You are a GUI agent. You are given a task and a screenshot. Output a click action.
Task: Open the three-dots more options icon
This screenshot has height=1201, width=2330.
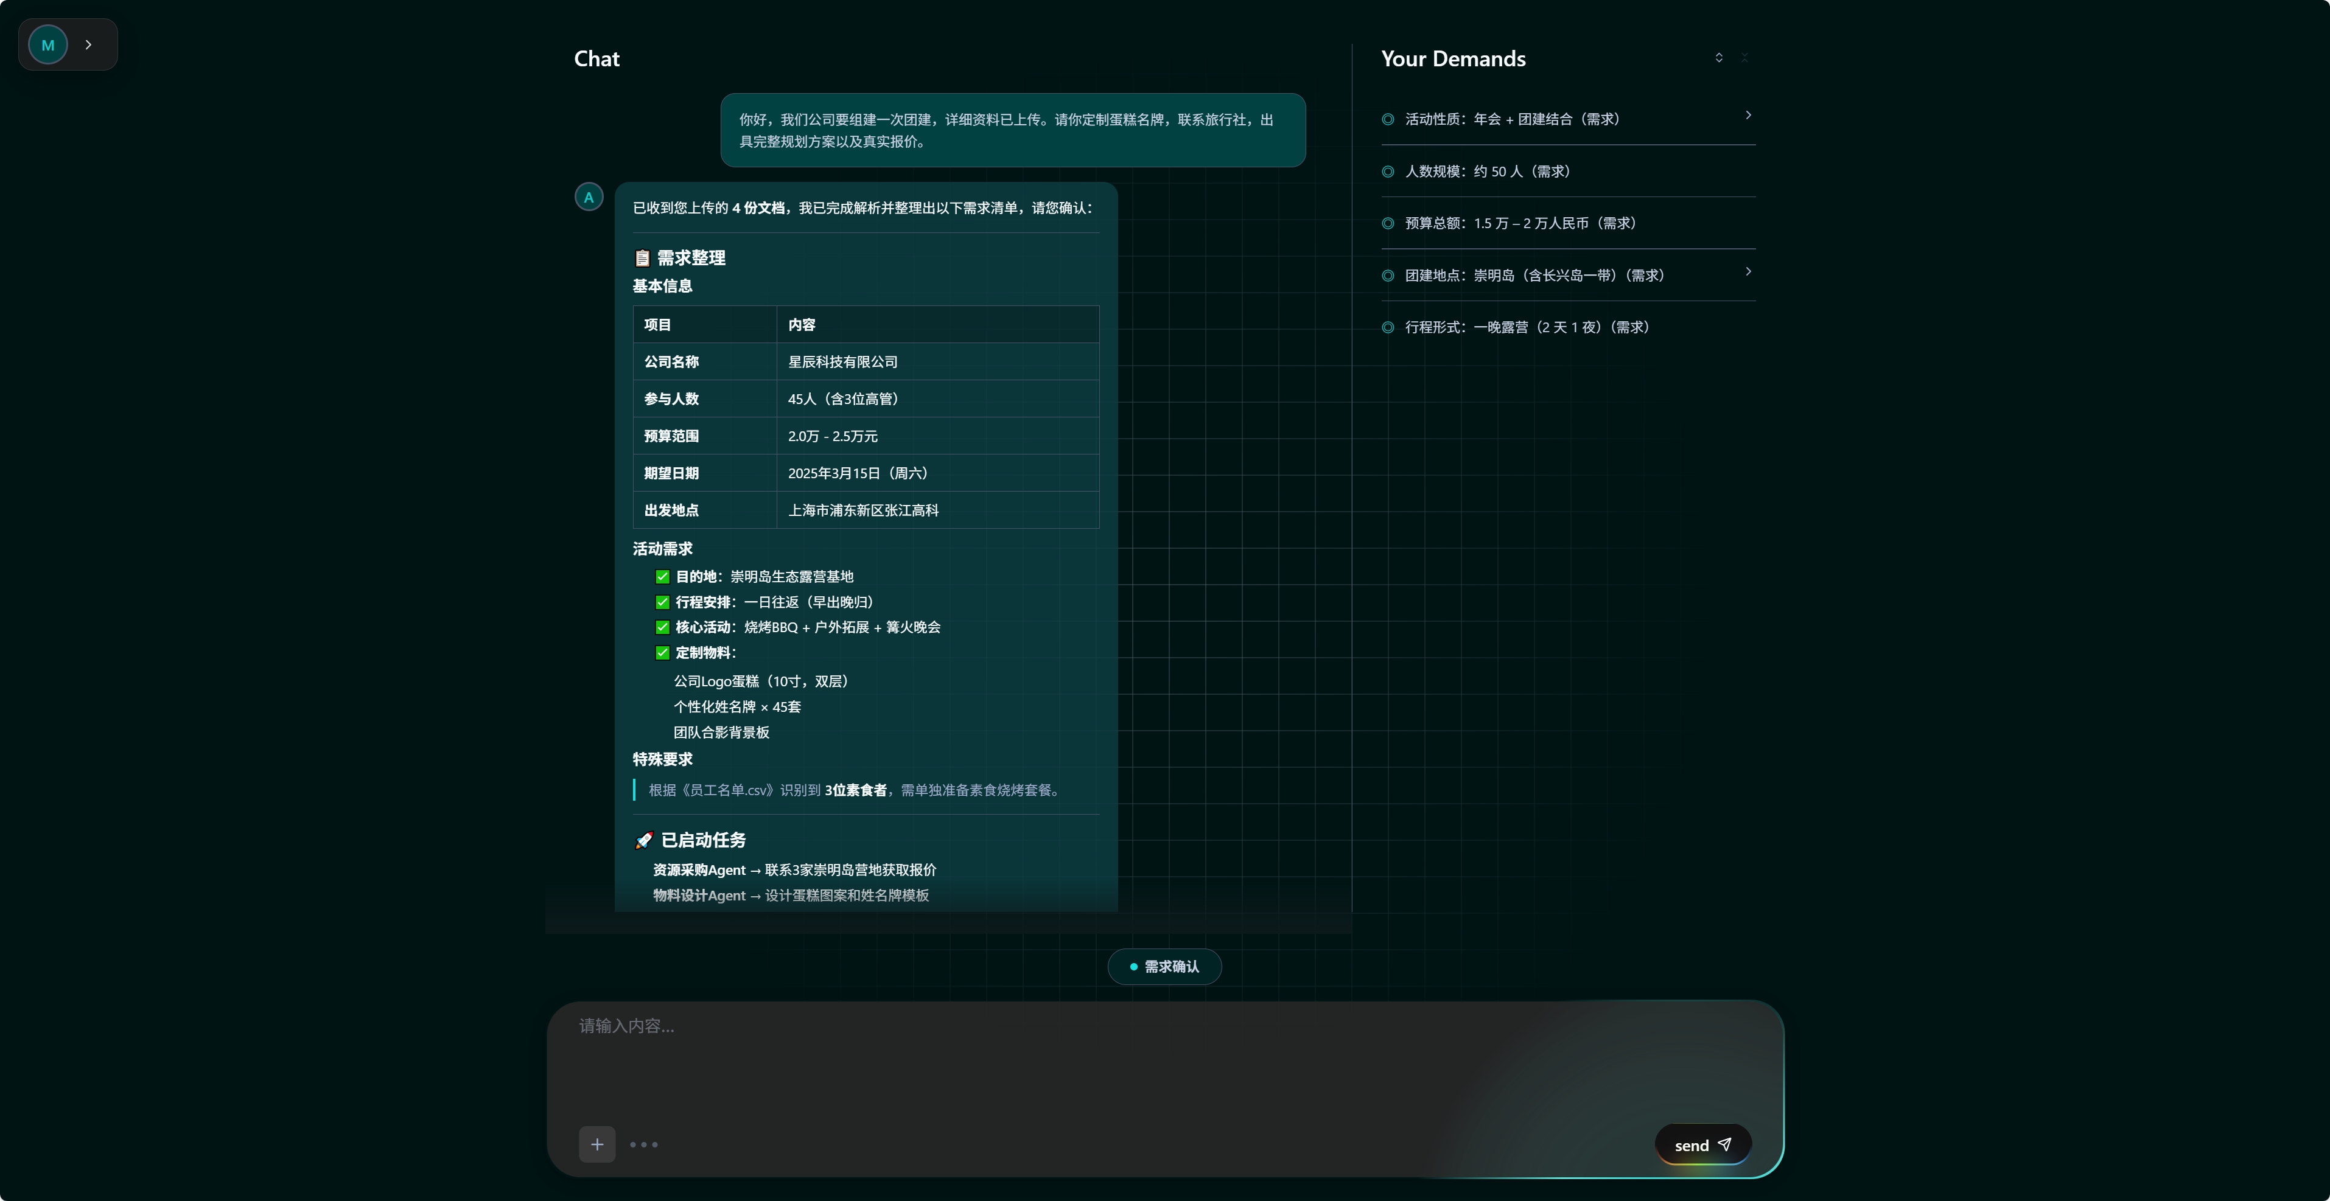[x=643, y=1145]
